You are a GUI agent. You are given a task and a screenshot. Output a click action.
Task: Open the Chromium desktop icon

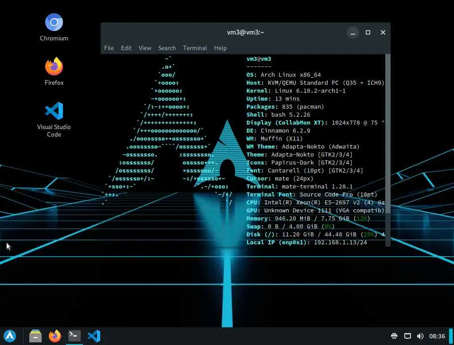pyautogui.click(x=54, y=27)
